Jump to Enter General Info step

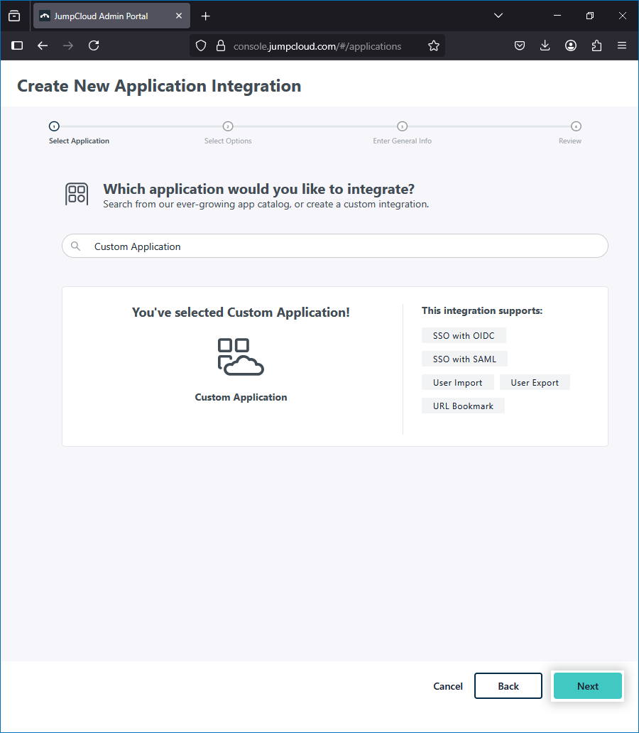pyautogui.click(x=402, y=126)
